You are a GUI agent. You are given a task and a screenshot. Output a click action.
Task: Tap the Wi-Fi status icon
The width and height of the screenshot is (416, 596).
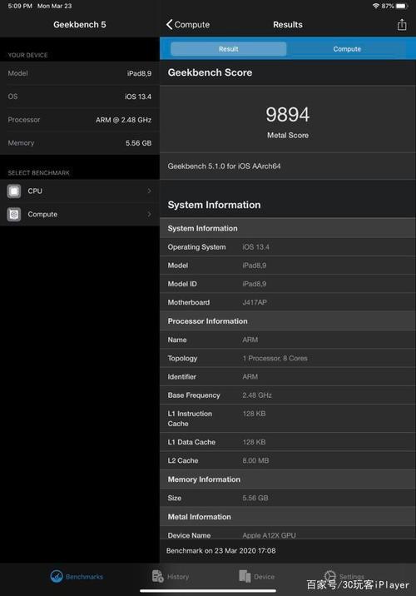tap(376, 6)
